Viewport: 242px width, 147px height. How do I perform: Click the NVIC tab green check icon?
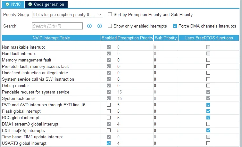(x=7, y=4)
